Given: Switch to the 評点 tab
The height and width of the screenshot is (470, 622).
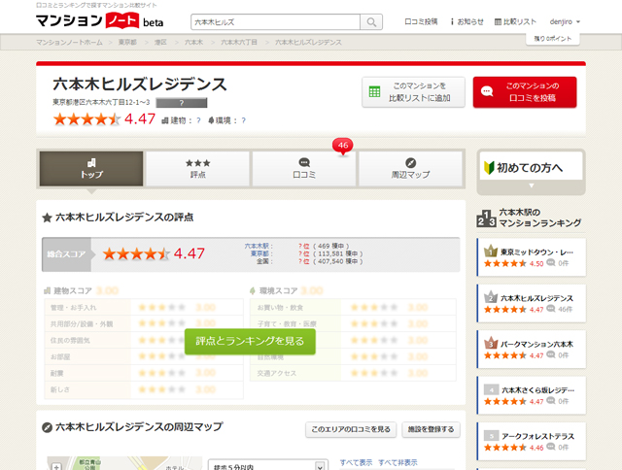Looking at the screenshot, I should point(197,168).
